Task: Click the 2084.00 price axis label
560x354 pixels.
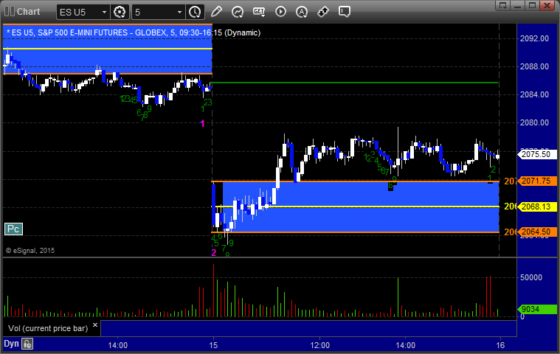Action: coord(534,94)
